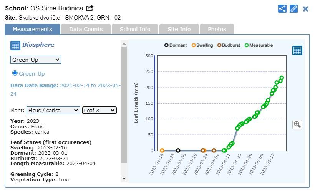Click the share icon in header

pos(282,8)
